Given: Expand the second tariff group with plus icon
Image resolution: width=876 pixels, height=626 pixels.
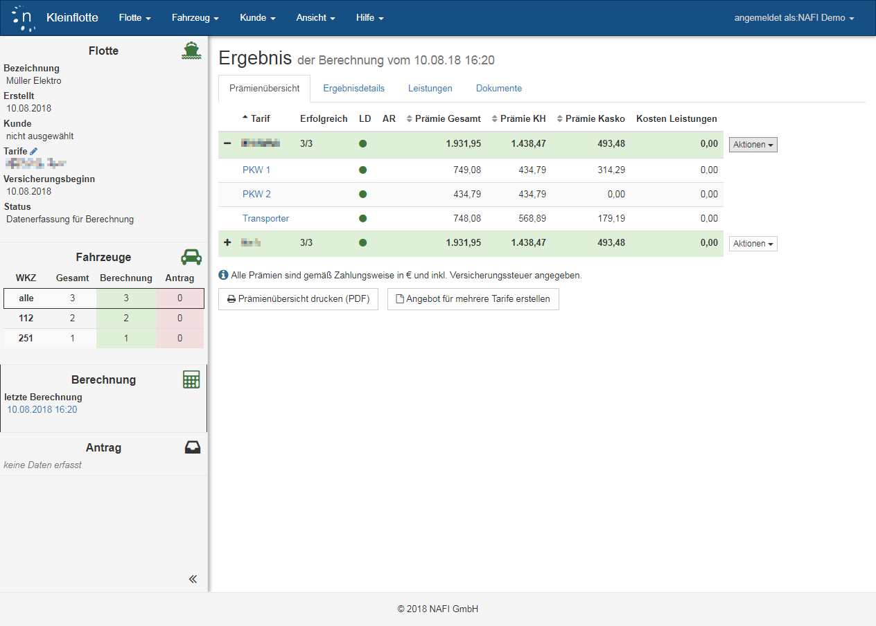Looking at the screenshot, I should (227, 242).
